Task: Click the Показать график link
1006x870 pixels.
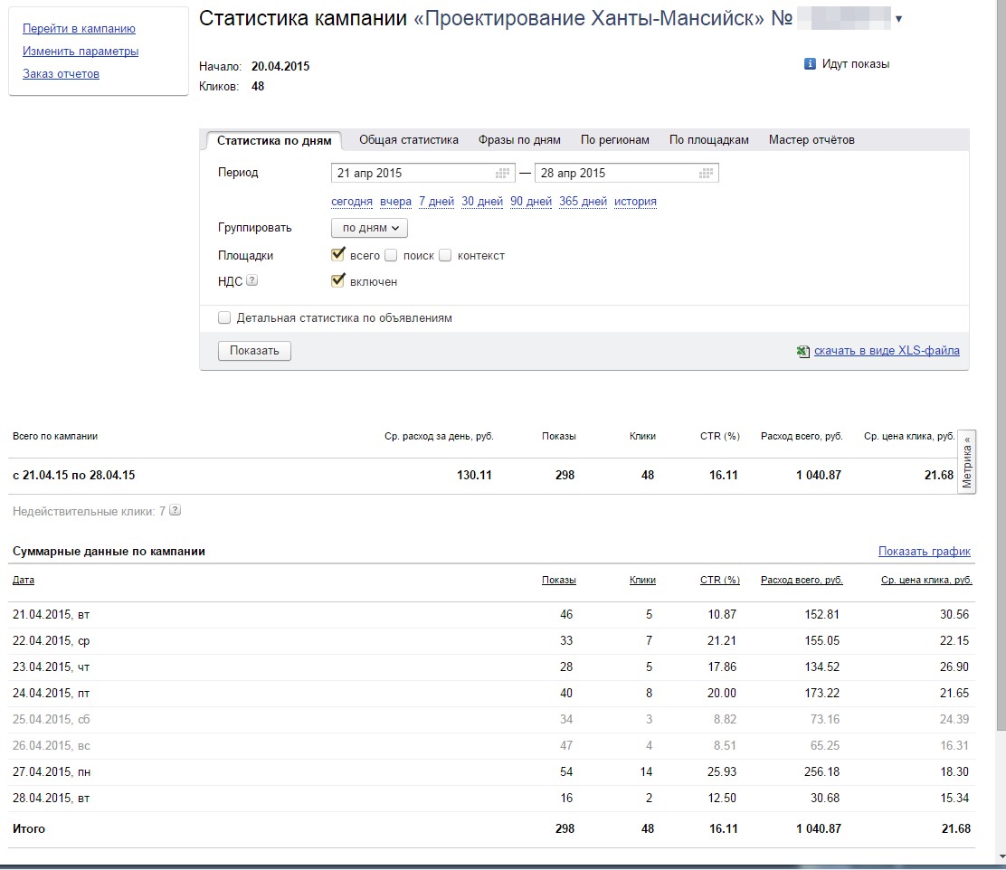Action: tap(924, 551)
